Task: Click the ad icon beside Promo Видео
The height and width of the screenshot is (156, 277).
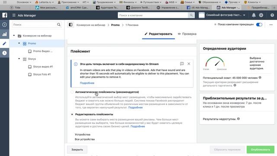Action: coord(30,51)
